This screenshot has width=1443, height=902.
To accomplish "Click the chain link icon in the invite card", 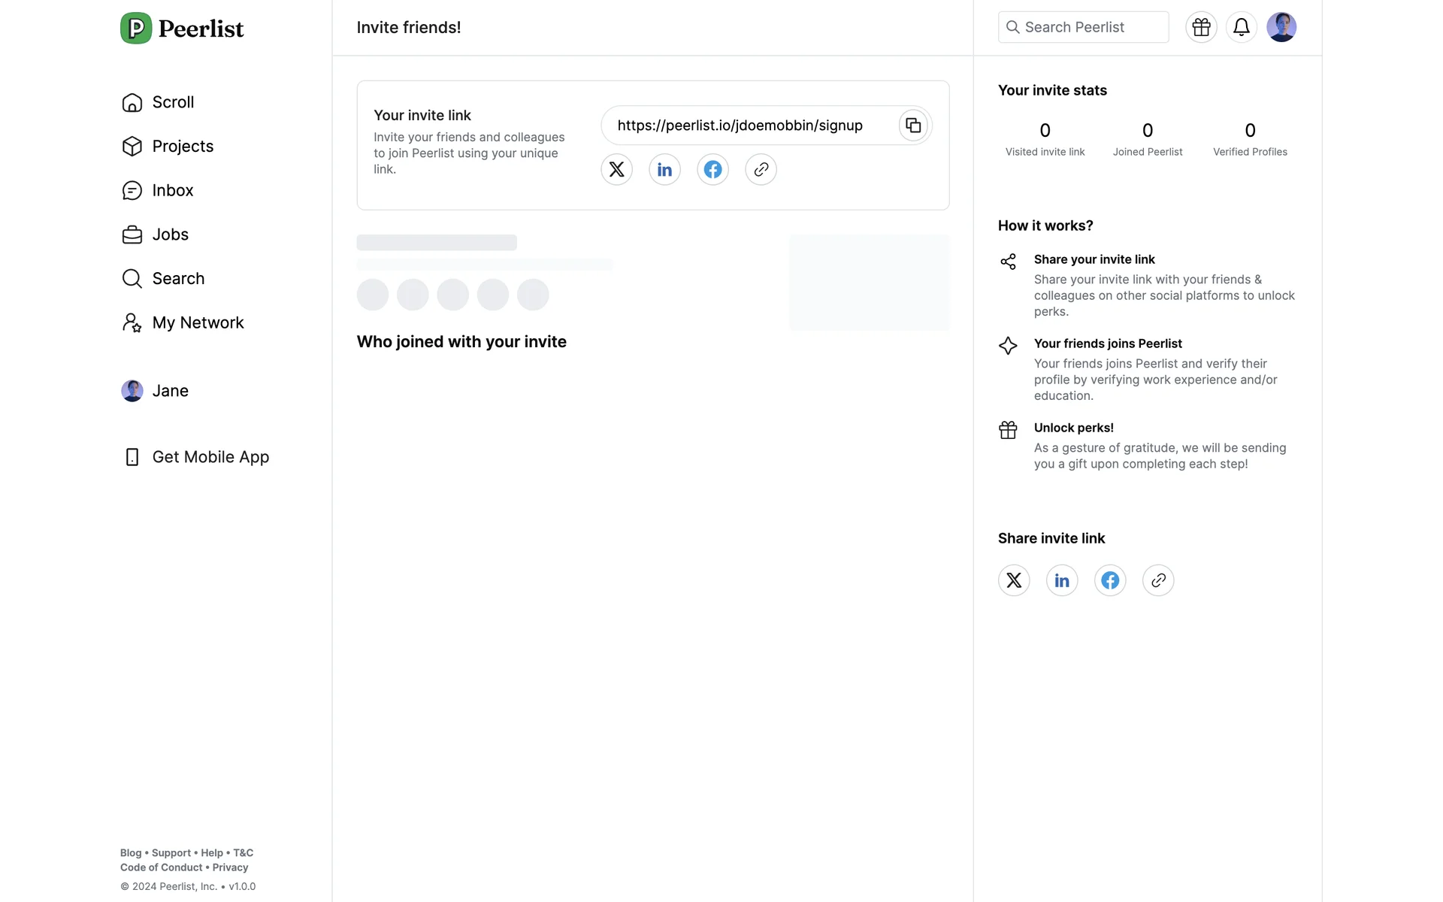I will (x=761, y=169).
